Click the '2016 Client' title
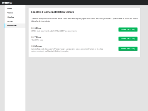Viewport: 148px width, 111px height. 36,28
